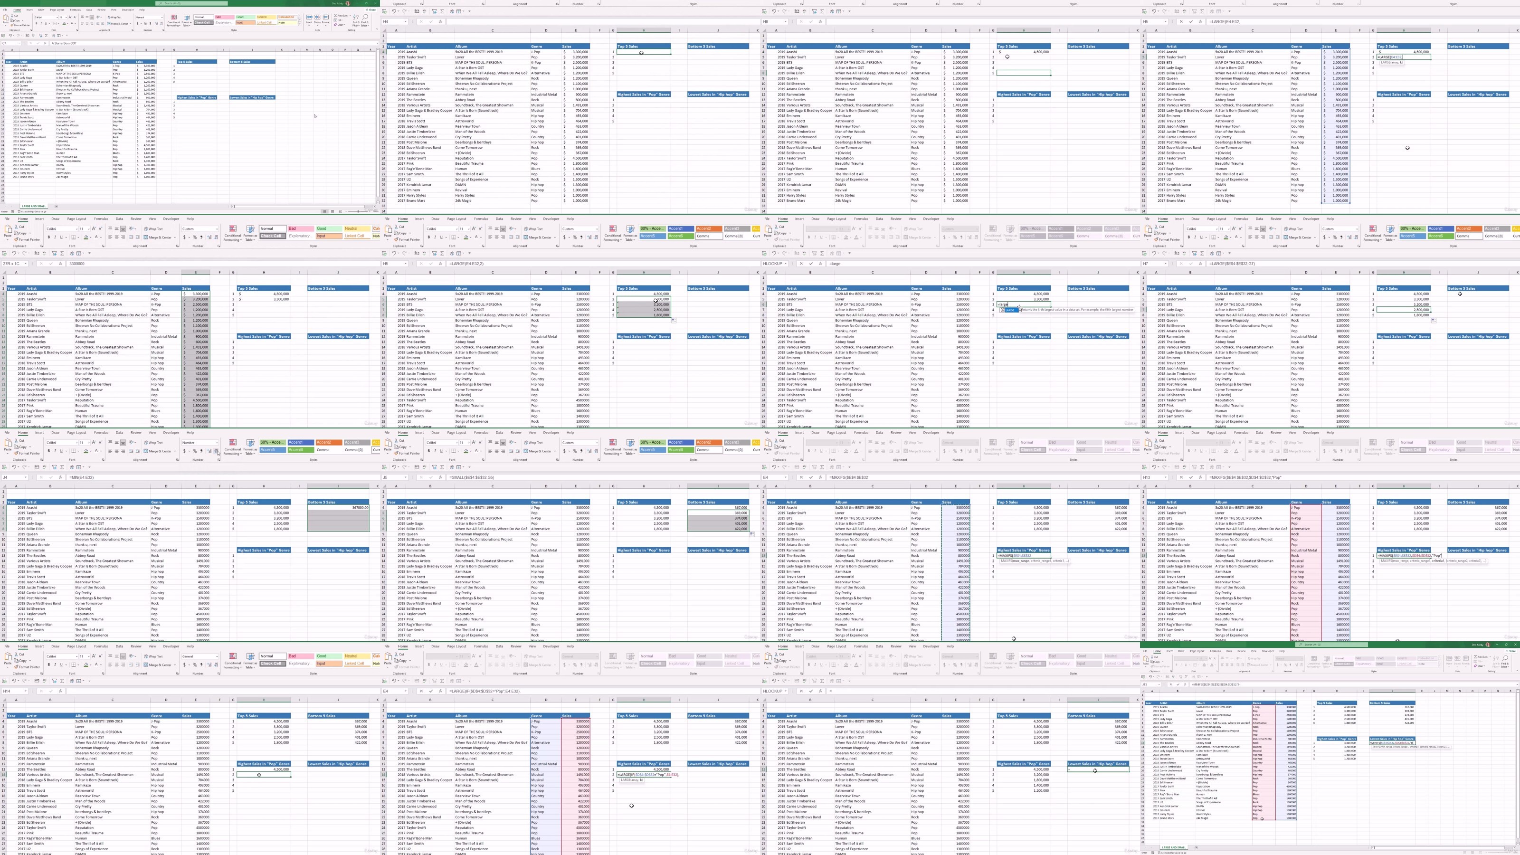Click Fill Color in the 27R x 1C frame
This screenshot has width=1520, height=855.
pyautogui.click(x=86, y=237)
